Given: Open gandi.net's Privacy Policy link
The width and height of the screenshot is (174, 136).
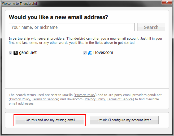Looking at the screenshot, I should tap(20, 99).
